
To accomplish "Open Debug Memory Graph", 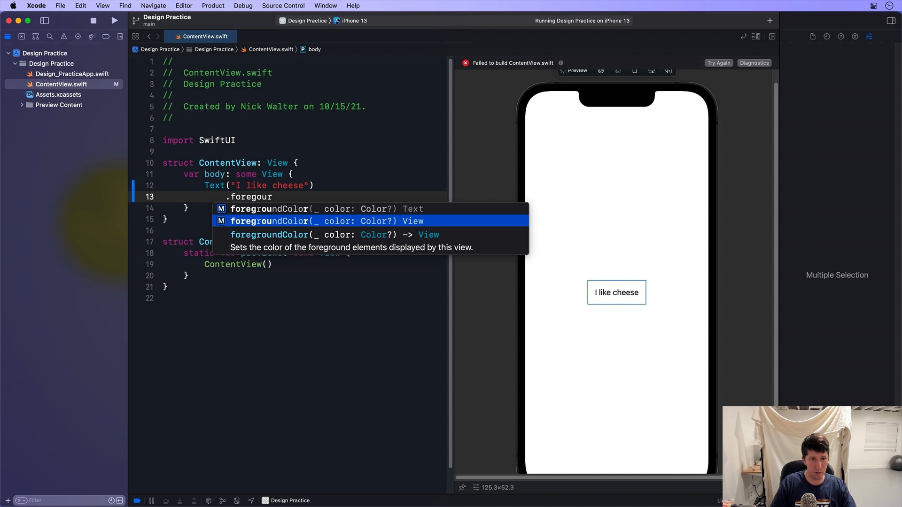I will coord(223,500).
